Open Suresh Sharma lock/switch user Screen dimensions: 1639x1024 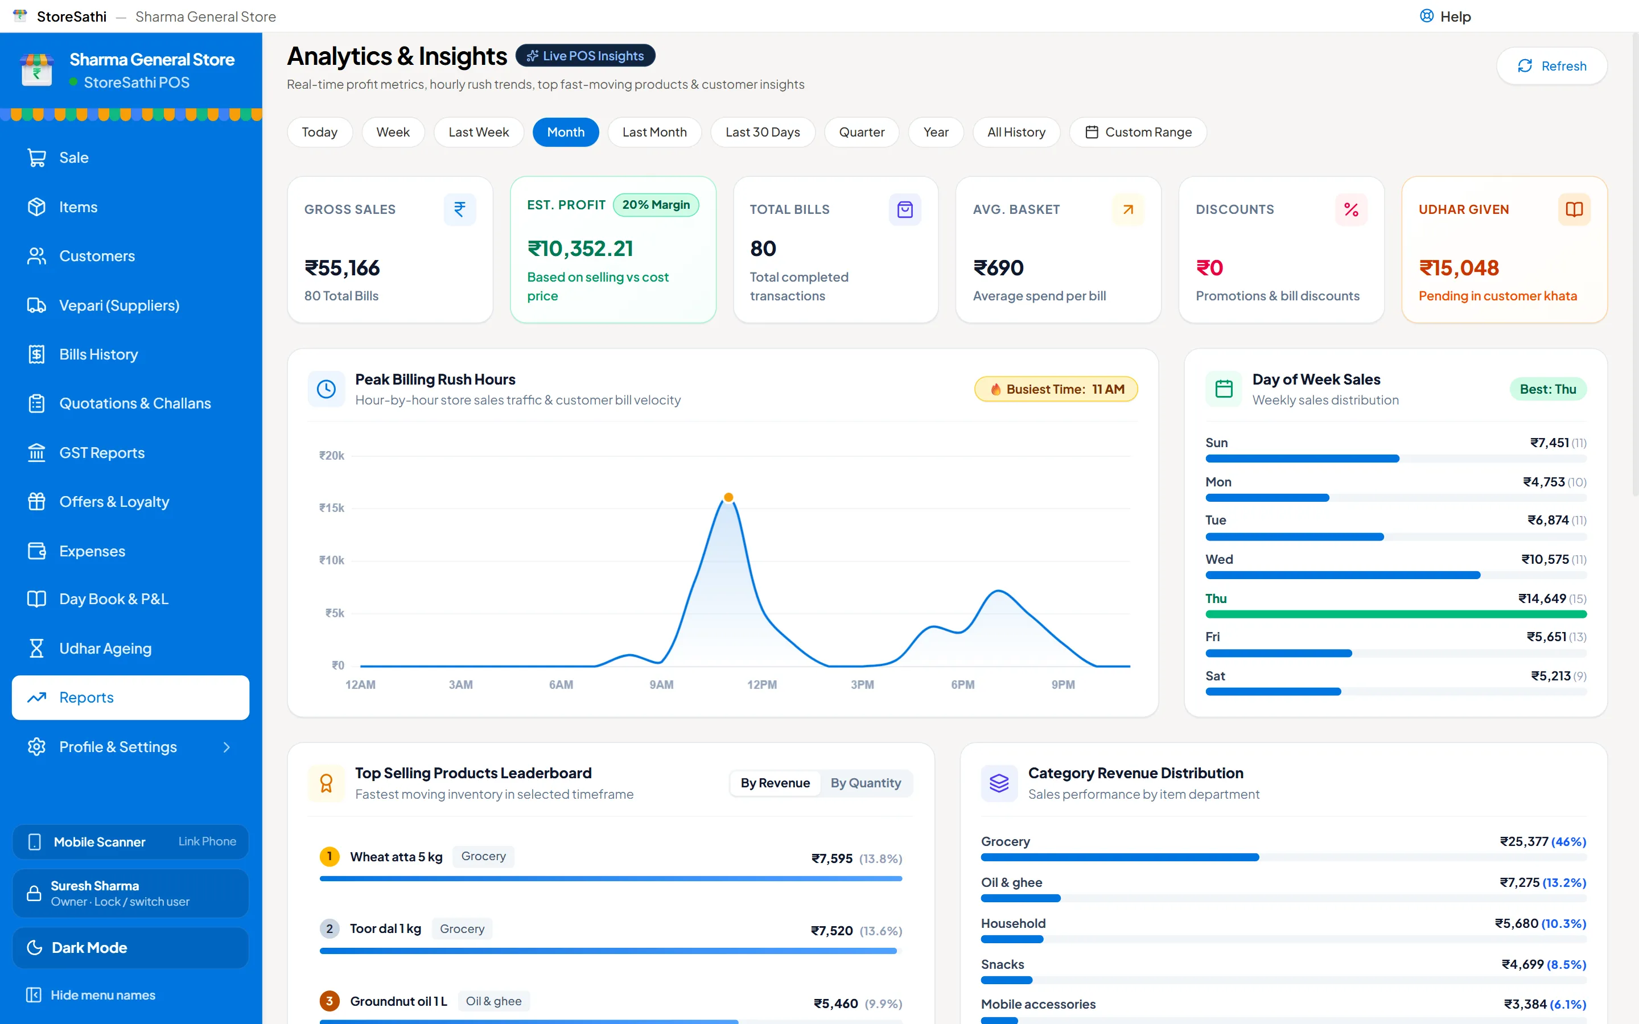click(x=130, y=893)
